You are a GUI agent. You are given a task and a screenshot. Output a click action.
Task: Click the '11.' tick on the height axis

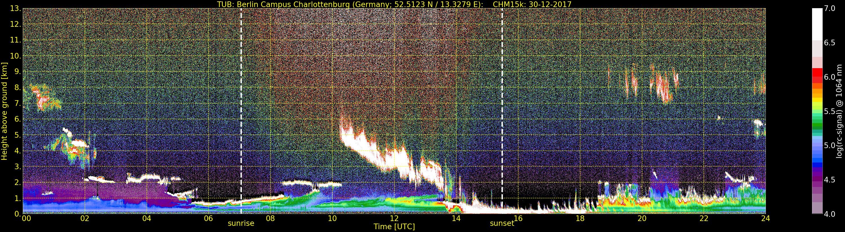pos(15,40)
